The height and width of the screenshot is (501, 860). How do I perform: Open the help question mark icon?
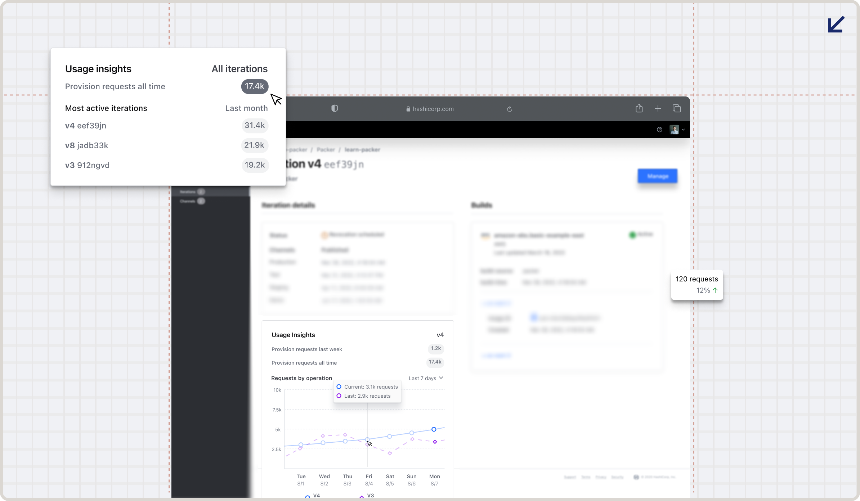(659, 130)
